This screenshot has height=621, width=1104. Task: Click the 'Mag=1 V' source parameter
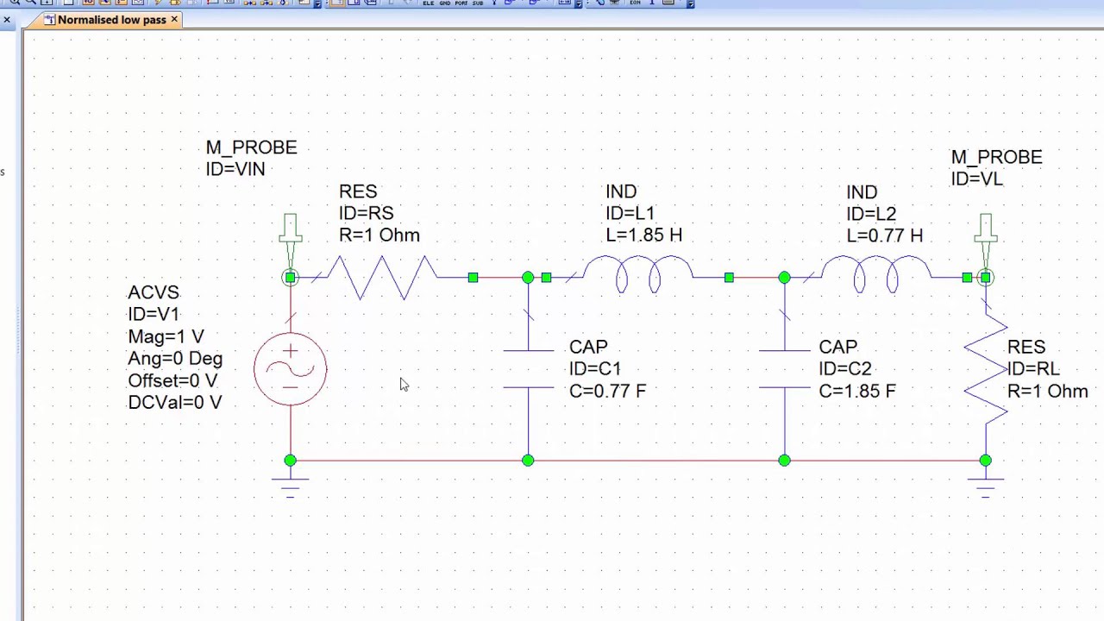(x=166, y=336)
